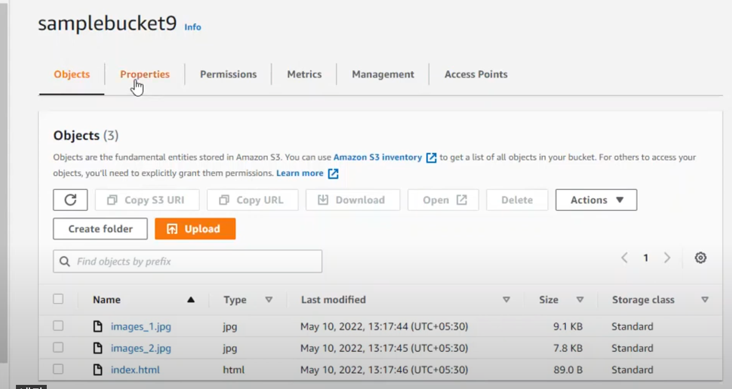Click the Delete button
Image resolution: width=732 pixels, height=389 pixels.
pos(517,200)
